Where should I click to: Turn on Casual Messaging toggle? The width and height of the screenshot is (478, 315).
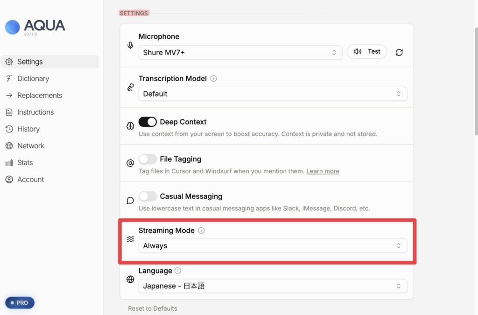click(x=148, y=196)
